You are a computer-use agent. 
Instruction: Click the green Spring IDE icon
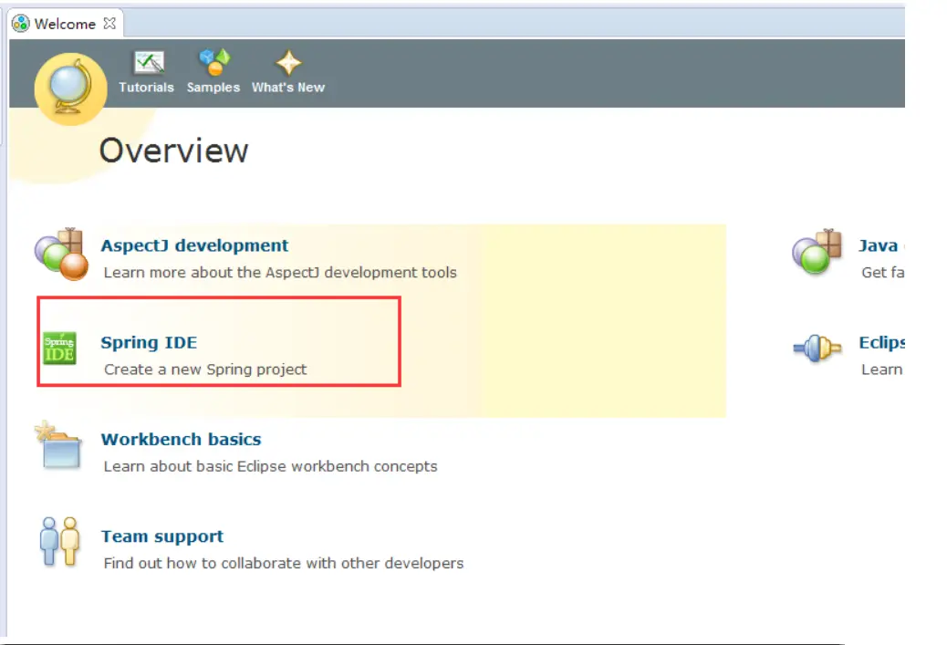click(60, 349)
